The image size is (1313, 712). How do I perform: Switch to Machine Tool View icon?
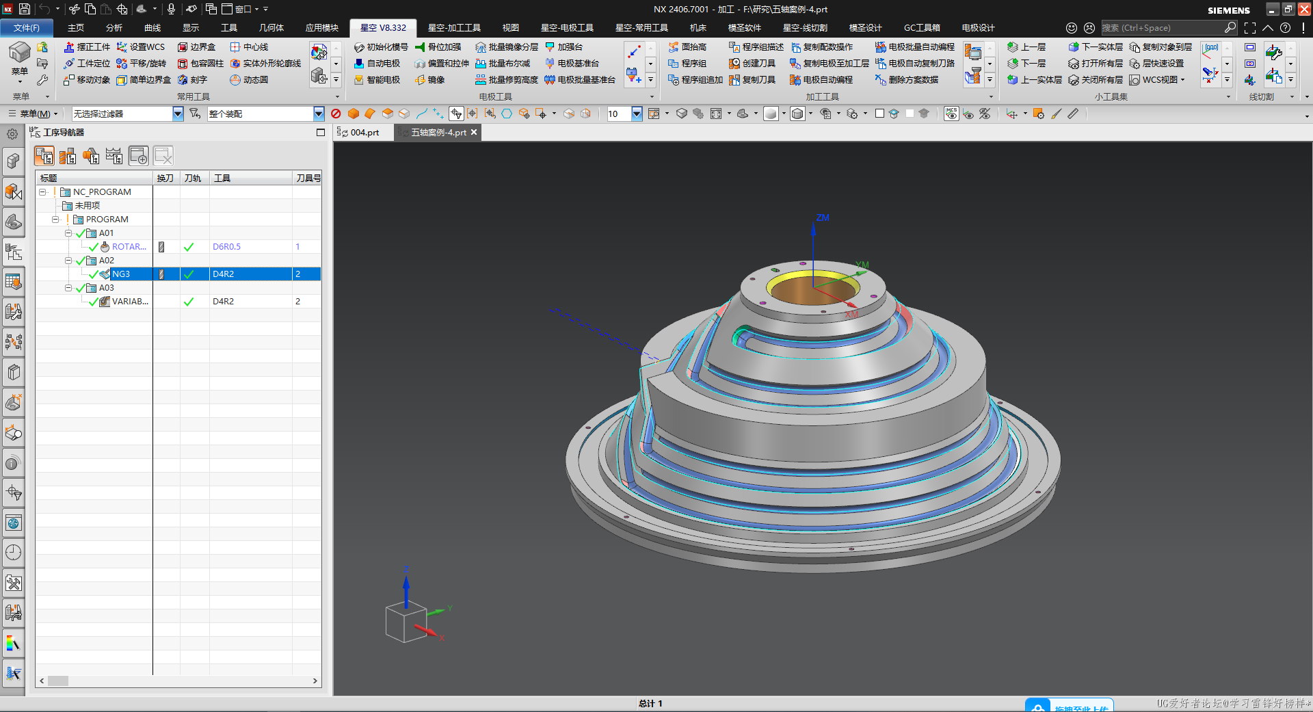click(x=68, y=156)
